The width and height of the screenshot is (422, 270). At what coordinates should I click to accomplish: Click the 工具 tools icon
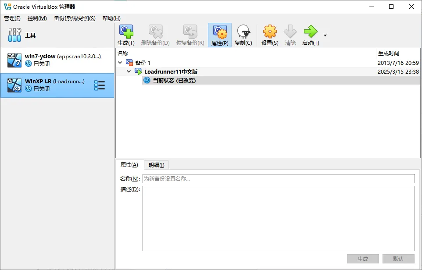click(14, 35)
